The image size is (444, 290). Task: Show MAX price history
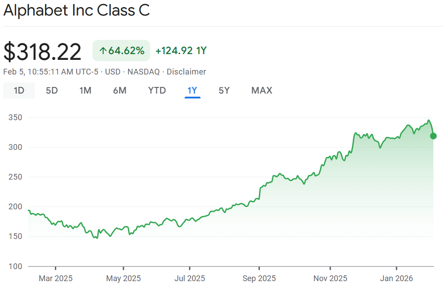(x=262, y=90)
